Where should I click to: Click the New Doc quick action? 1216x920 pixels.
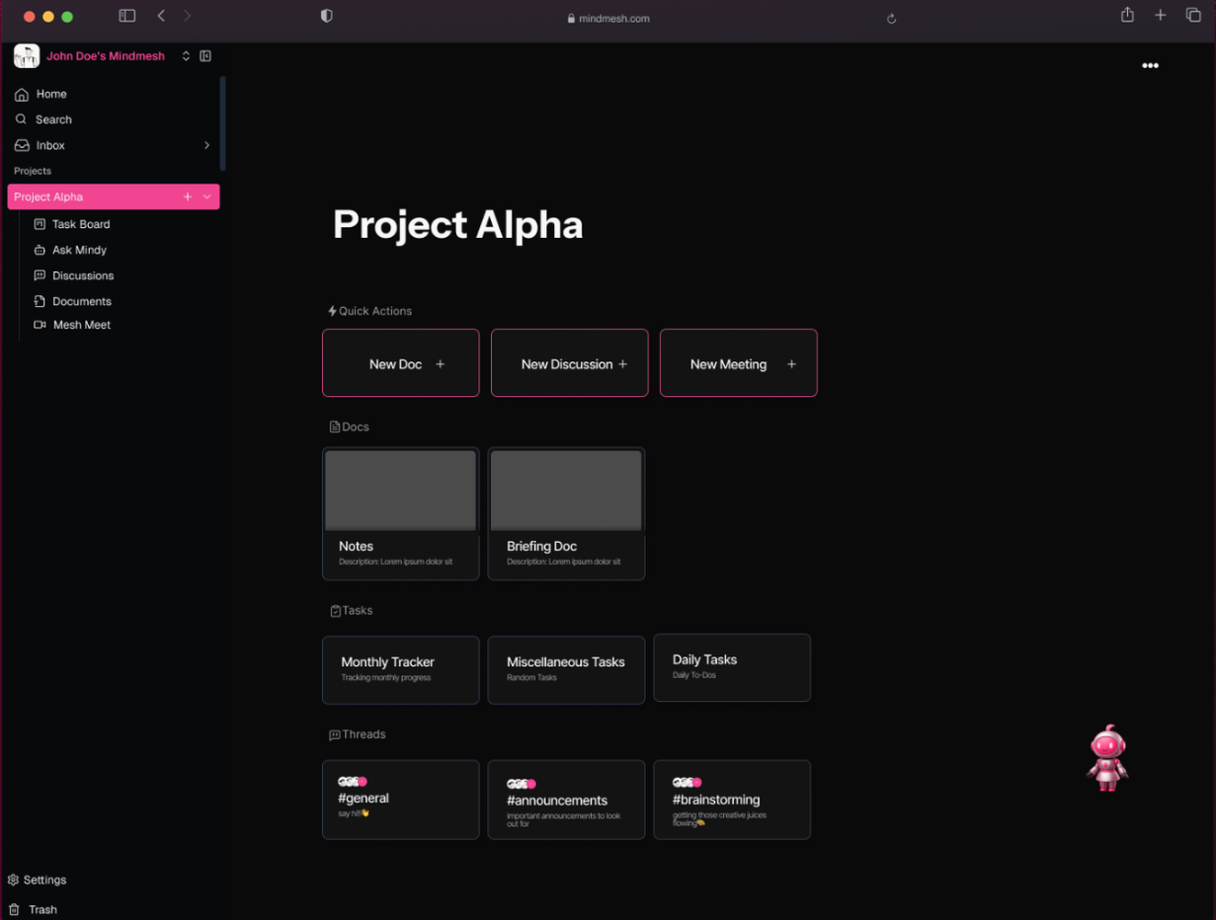coord(400,363)
